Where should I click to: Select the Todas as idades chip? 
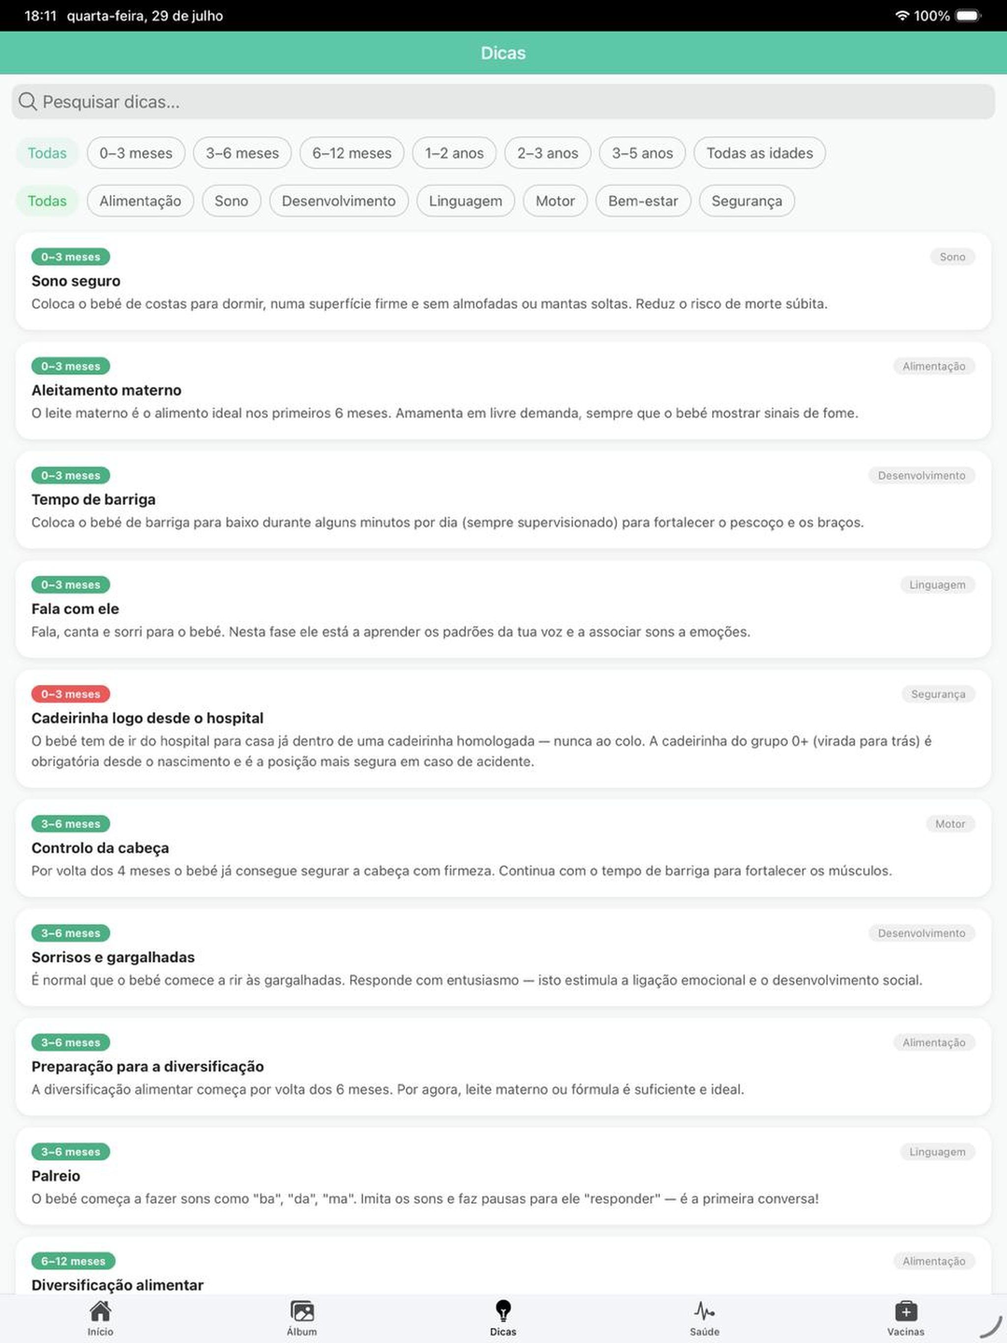click(x=760, y=153)
